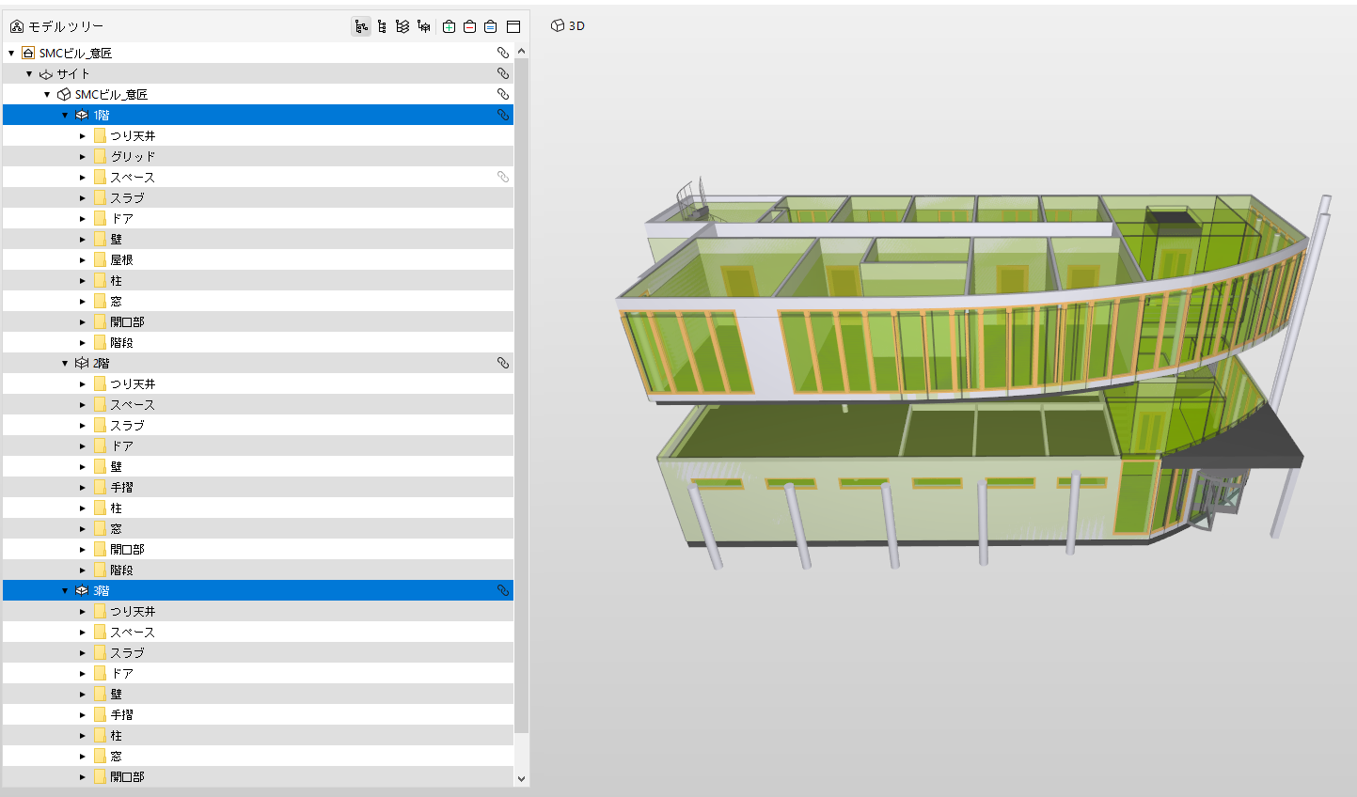The width and height of the screenshot is (1357, 797).
Task: Click the panel window layout icon
Action: point(513,26)
